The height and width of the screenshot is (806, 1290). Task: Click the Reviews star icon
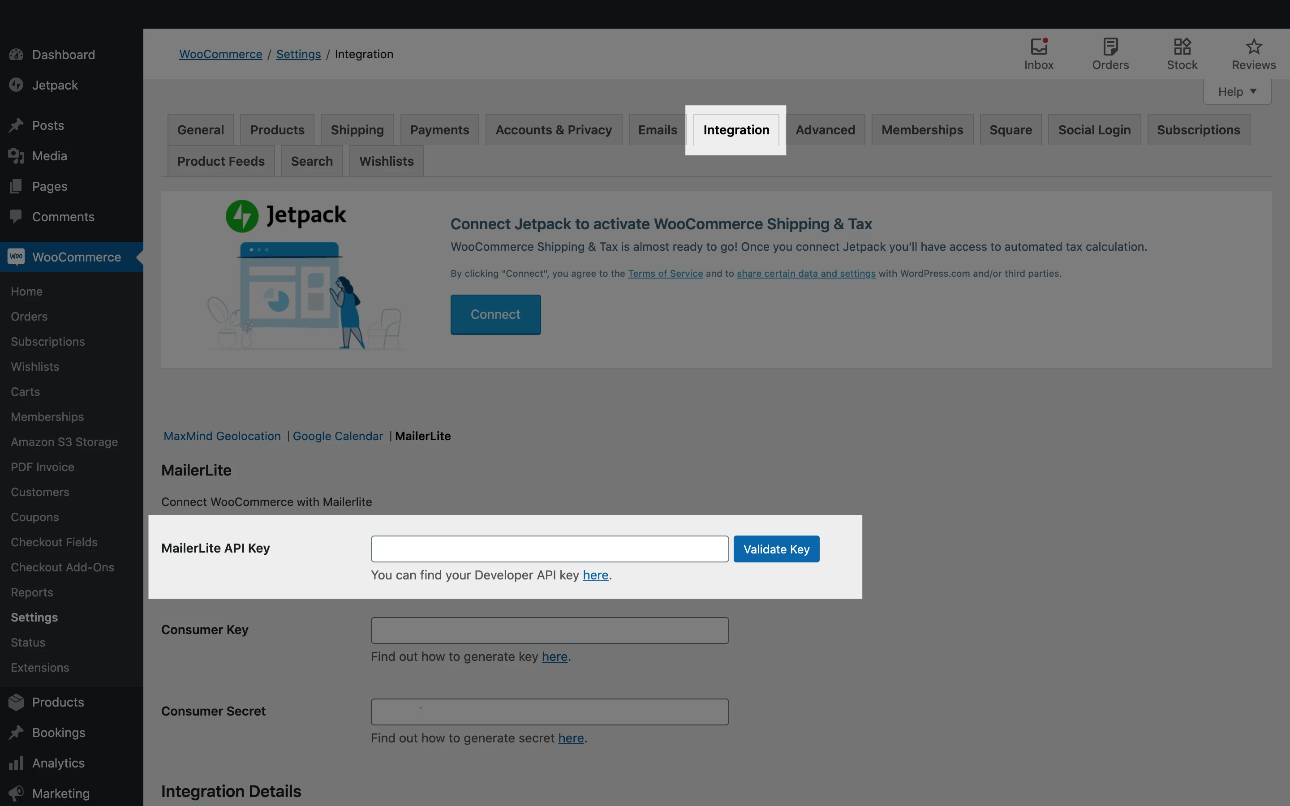[x=1253, y=47]
